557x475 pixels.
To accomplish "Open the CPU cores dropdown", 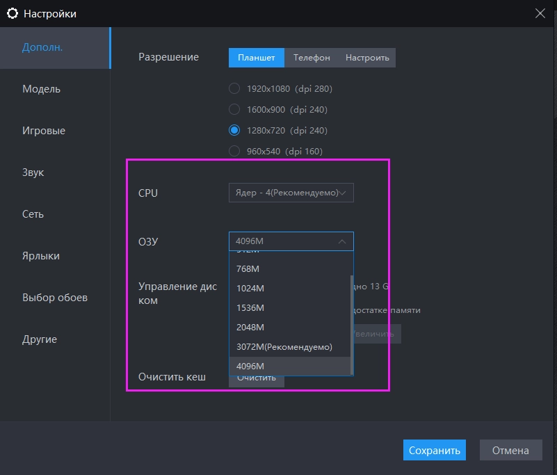I will pyautogui.click(x=291, y=193).
